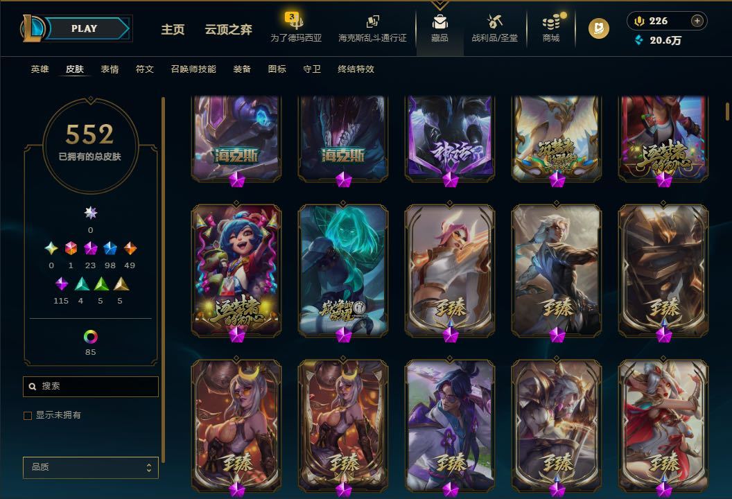Viewport: 732px width, 499px height.
Task: Switch to the 表情 tab
Action: pyautogui.click(x=110, y=69)
